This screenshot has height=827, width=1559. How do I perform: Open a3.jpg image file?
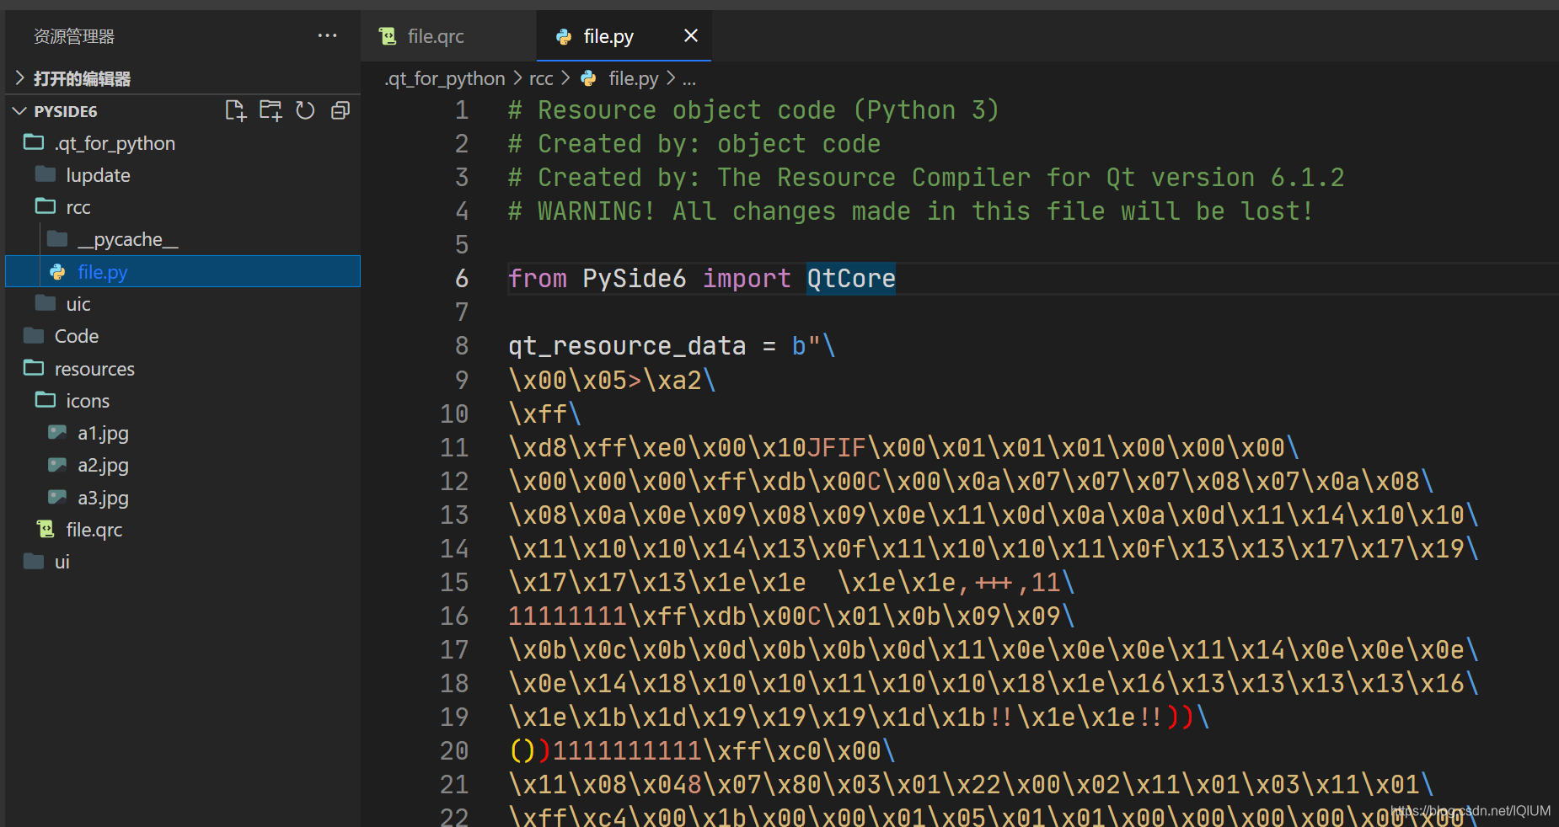click(x=183, y=498)
